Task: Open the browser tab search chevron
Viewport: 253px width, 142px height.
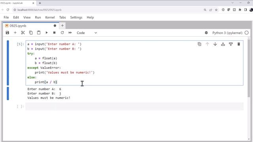Action: coord(232,3)
